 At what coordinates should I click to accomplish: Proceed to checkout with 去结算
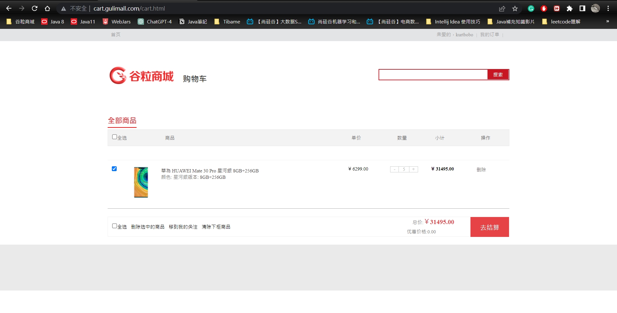point(490,227)
